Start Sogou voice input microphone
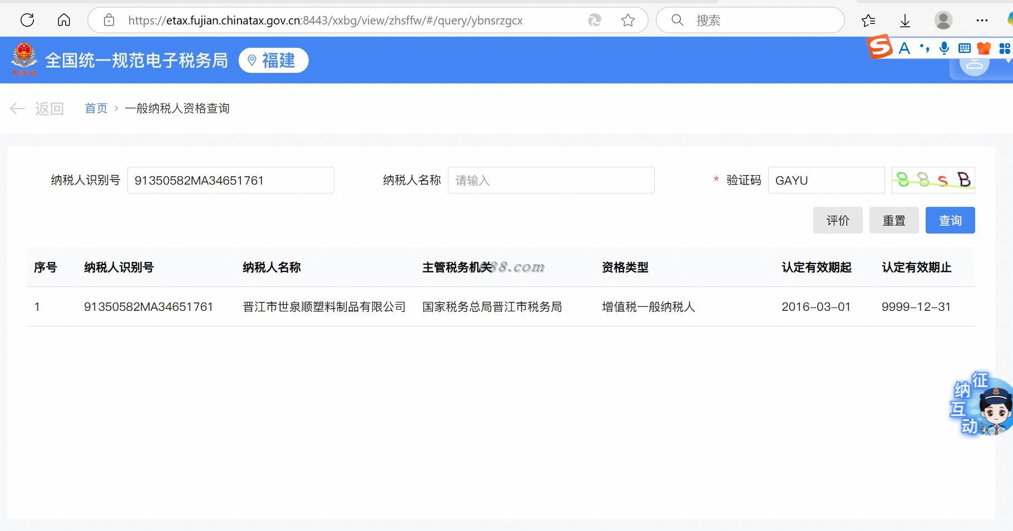The image size is (1013, 531). (x=944, y=48)
